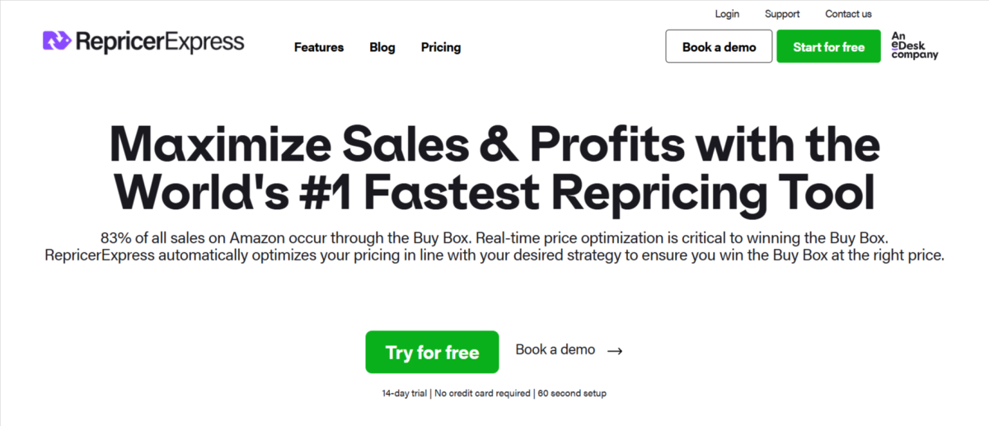The height and width of the screenshot is (426, 989).
Task: Select the Contact us link
Action: point(848,14)
